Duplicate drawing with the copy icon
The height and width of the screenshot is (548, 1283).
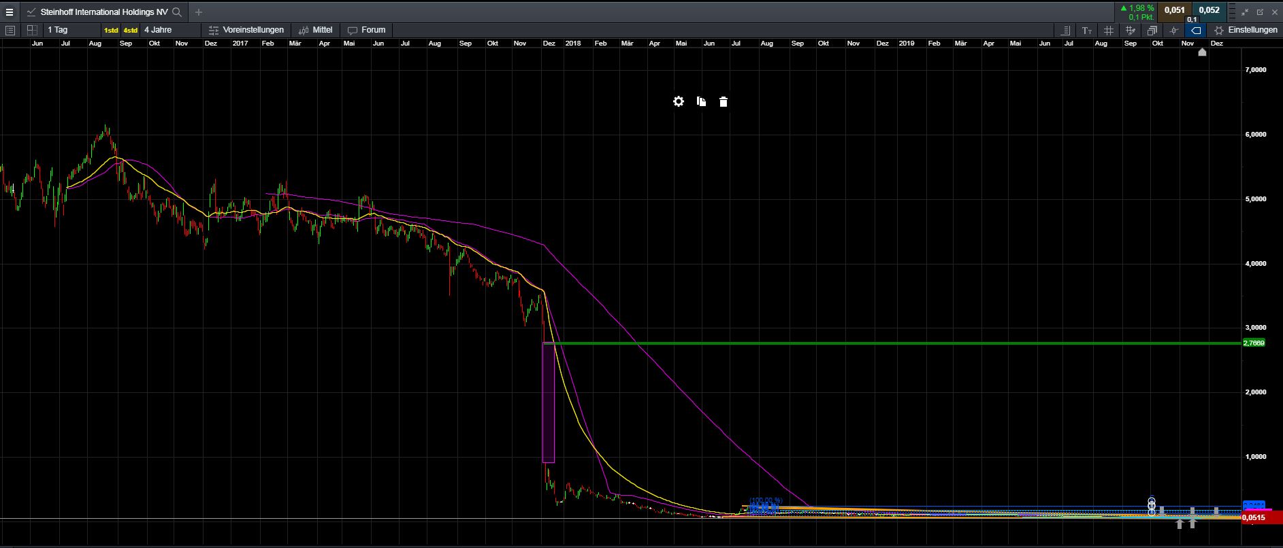(x=701, y=101)
